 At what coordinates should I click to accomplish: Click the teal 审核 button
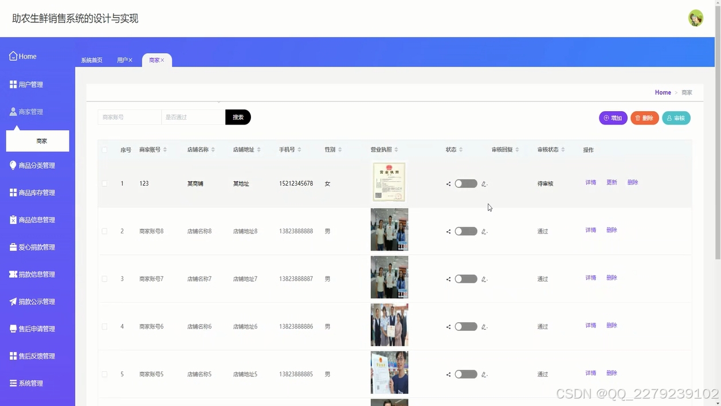[676, 118]
